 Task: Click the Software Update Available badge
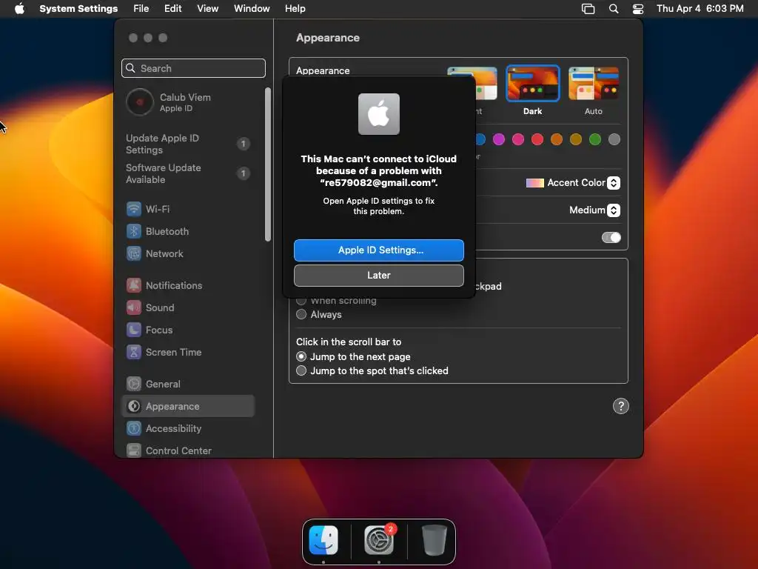[243, 173]
